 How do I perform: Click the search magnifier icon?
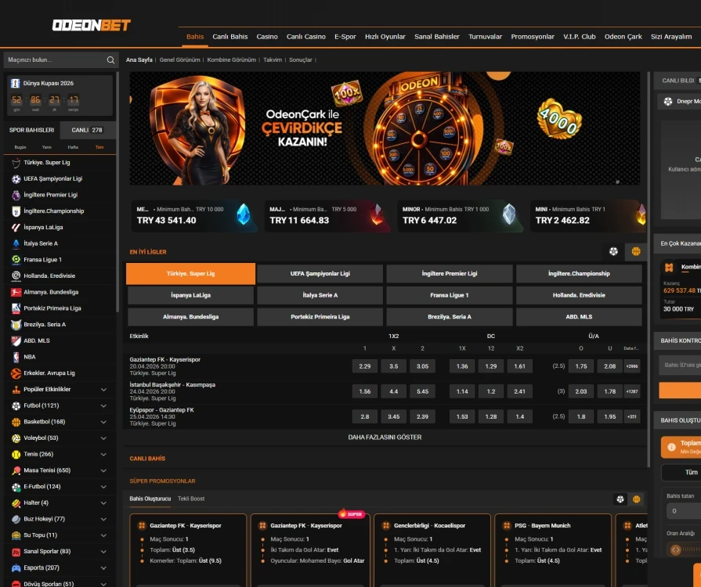point(110,59)
